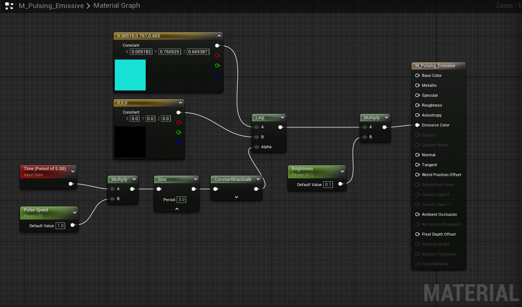The width and height of the screenshot is (522, 307).
Task: Collapse the cyan Constant node preview
Action: click(x=219, y=36)
